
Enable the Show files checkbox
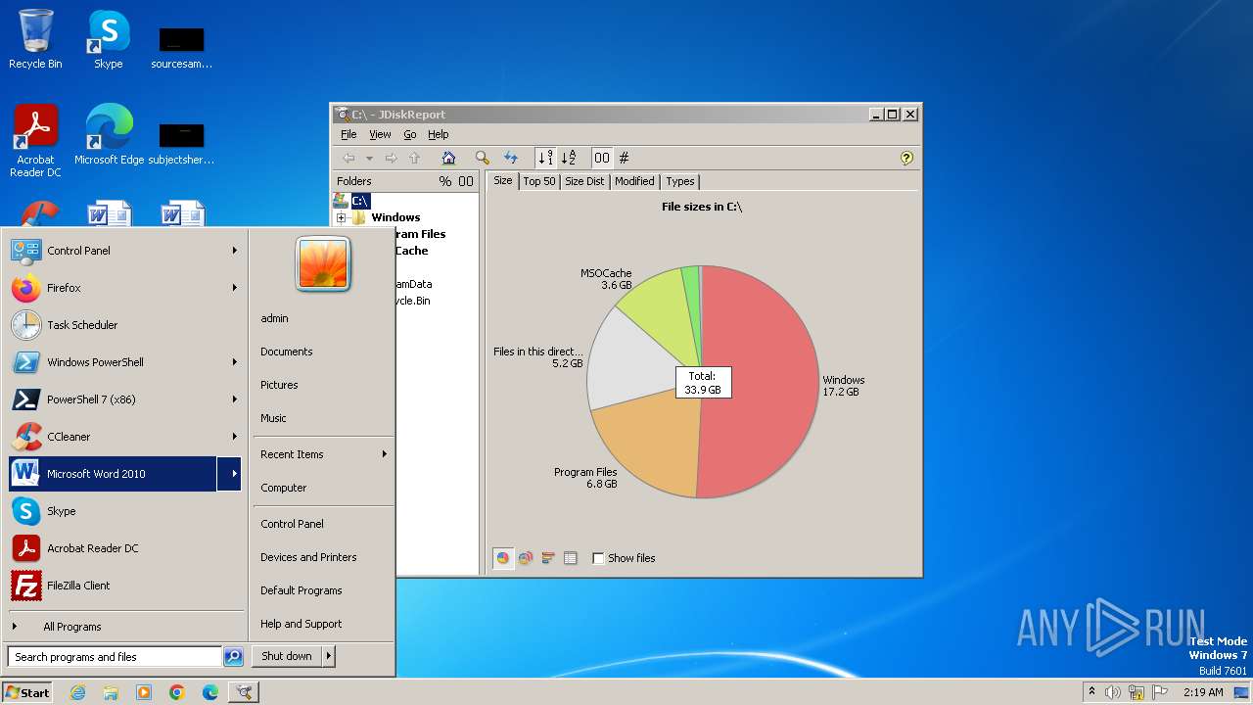pos(598,558)
